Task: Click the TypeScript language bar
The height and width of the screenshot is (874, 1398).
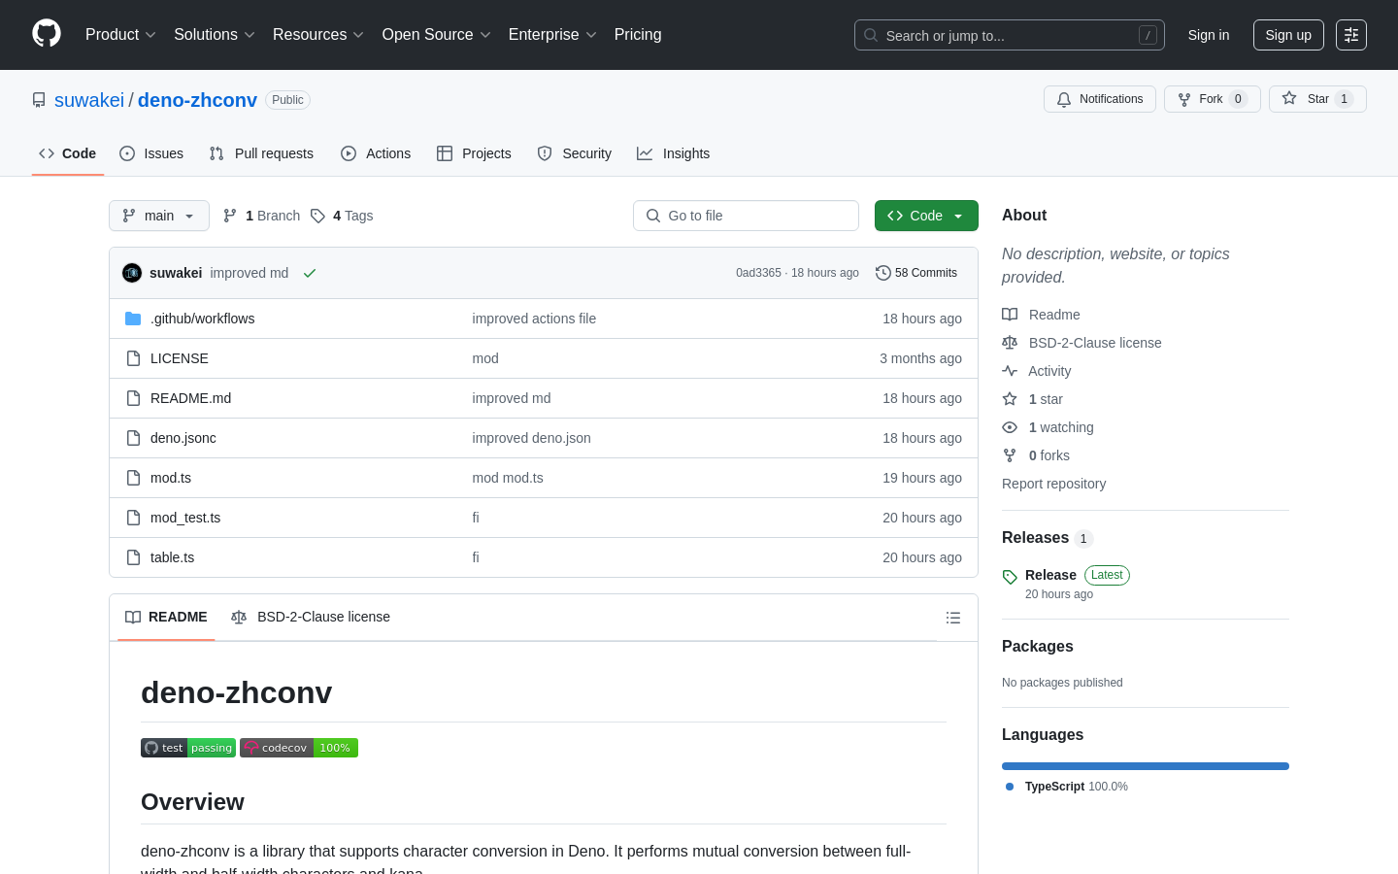Action: click(x=1146, y=766)
